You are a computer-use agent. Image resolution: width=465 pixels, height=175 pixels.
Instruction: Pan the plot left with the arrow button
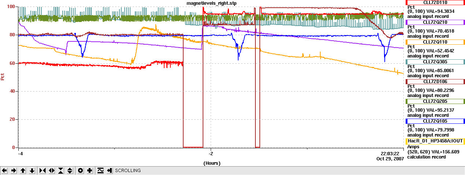[x=4, y=171]
